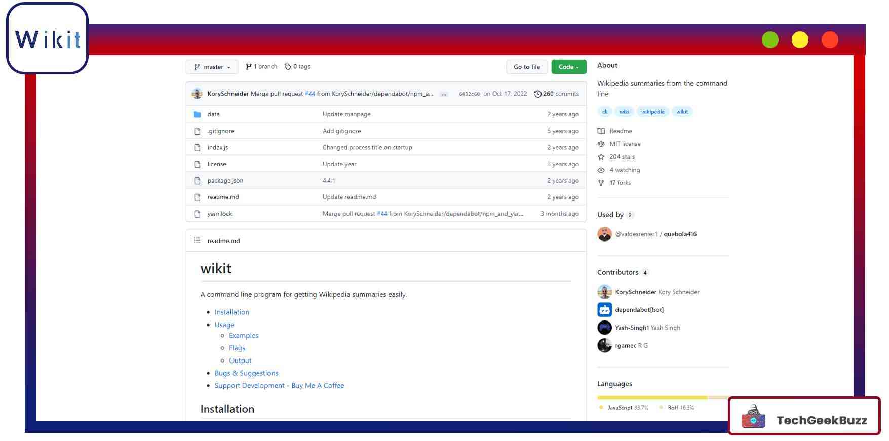Click the dependabot bot avatar
The width and height of the screenshot is (889, 441).
pyautogui.click(x=604, y=310)
